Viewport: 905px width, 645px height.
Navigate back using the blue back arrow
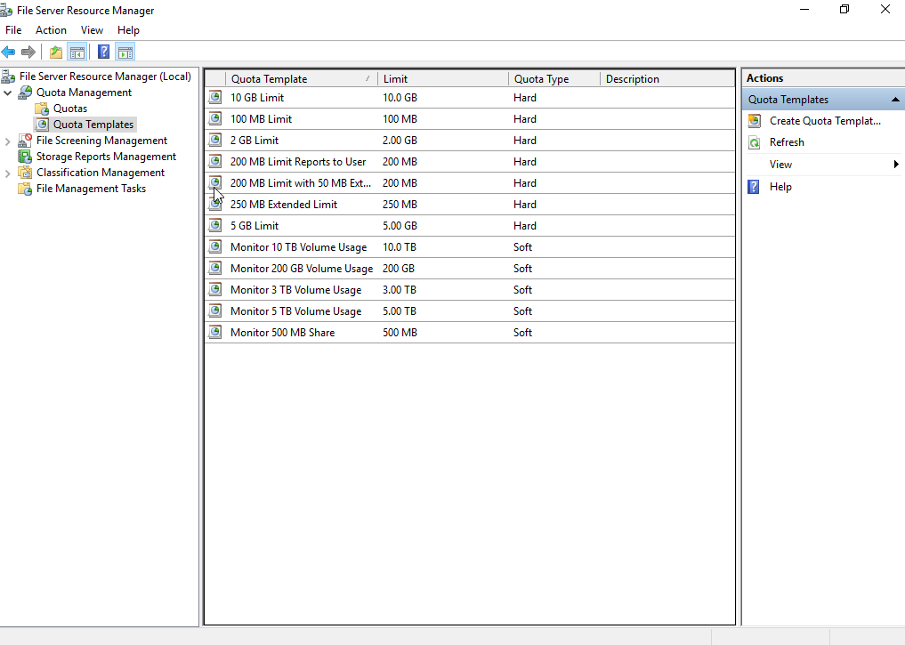(9, 52)
